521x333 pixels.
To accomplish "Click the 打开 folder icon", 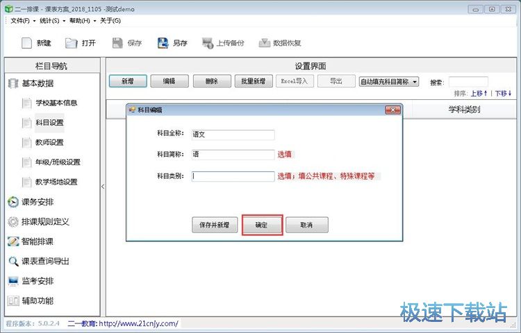I will (71, 43).
